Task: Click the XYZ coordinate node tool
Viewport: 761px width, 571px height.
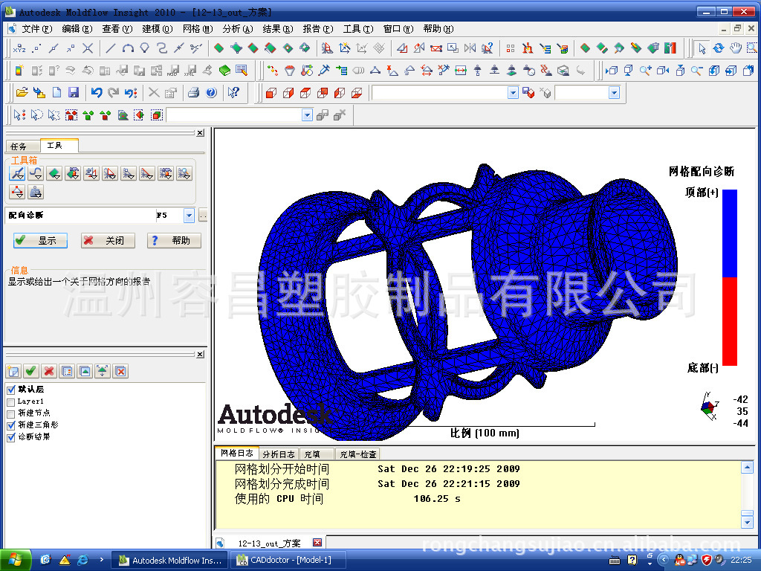Action: (19, 48)
